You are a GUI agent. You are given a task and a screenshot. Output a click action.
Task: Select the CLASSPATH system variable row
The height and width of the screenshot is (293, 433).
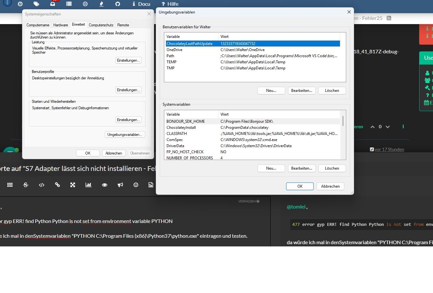point(253,134)
